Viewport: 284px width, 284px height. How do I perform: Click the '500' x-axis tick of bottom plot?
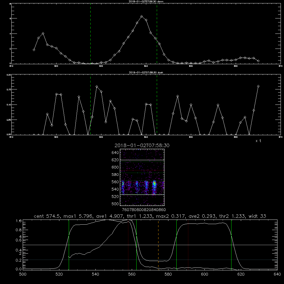tap(23, 274)
